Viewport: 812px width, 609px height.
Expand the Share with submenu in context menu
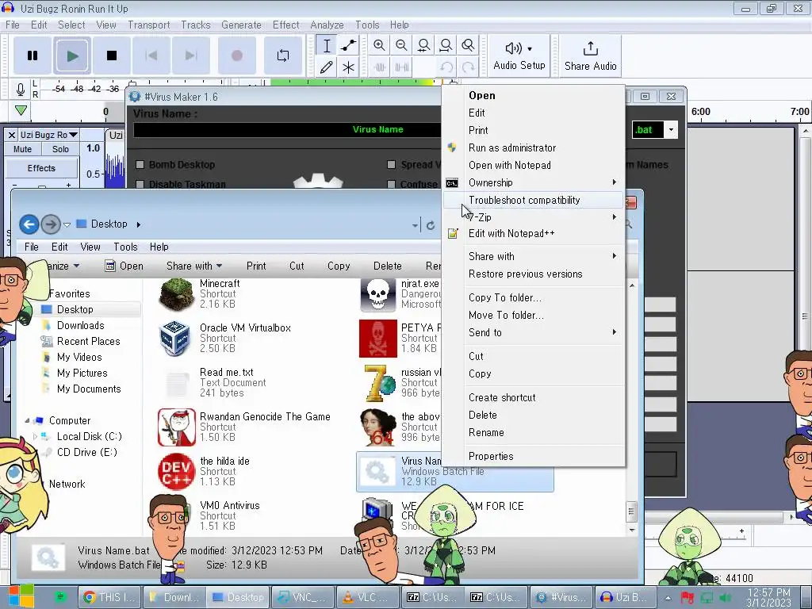(534, 256)
